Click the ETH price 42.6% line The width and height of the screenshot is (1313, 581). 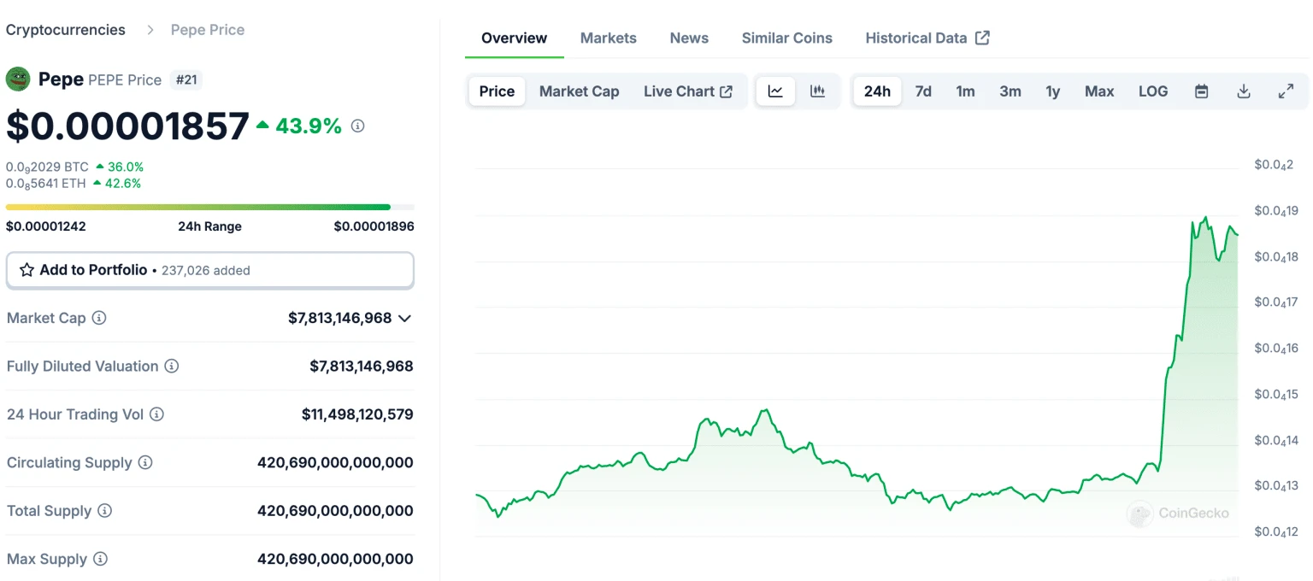tap(74, 183)
